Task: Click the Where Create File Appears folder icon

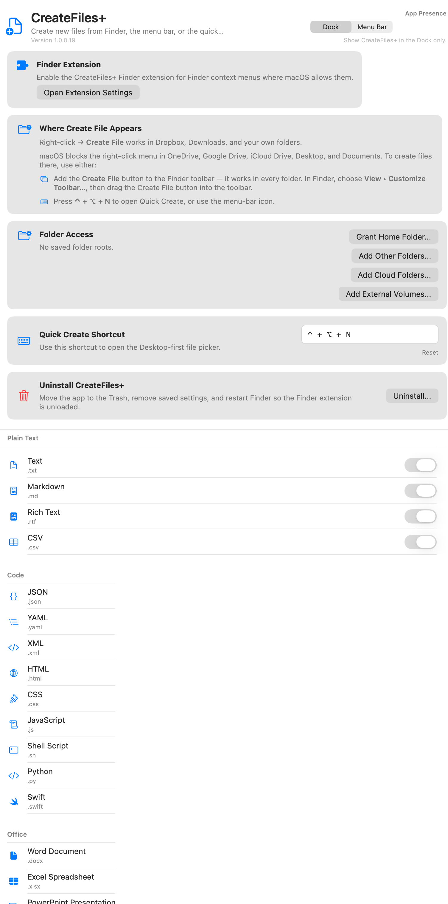Action: pos(24,129)
